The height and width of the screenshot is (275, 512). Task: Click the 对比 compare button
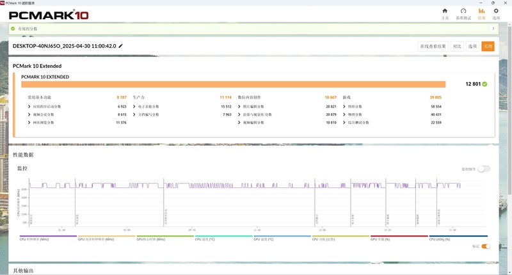point(457,46)
